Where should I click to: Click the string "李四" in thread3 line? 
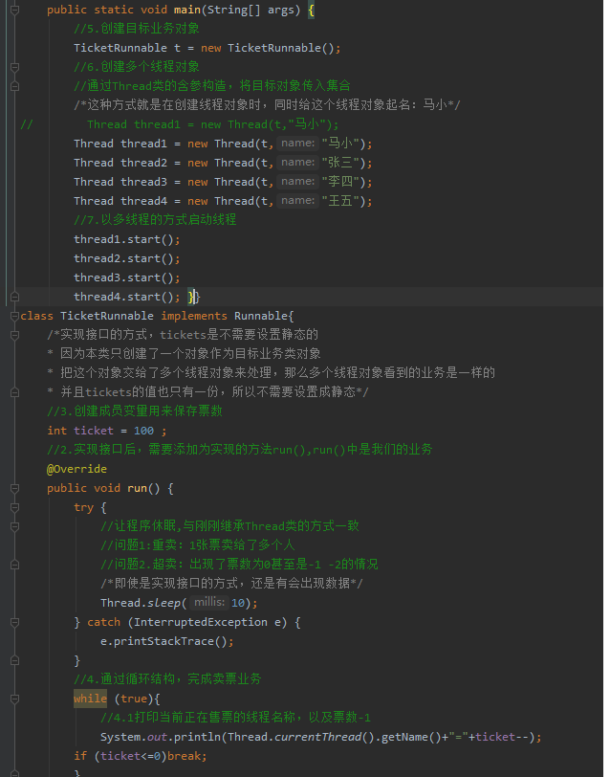[x=340, y=182]
